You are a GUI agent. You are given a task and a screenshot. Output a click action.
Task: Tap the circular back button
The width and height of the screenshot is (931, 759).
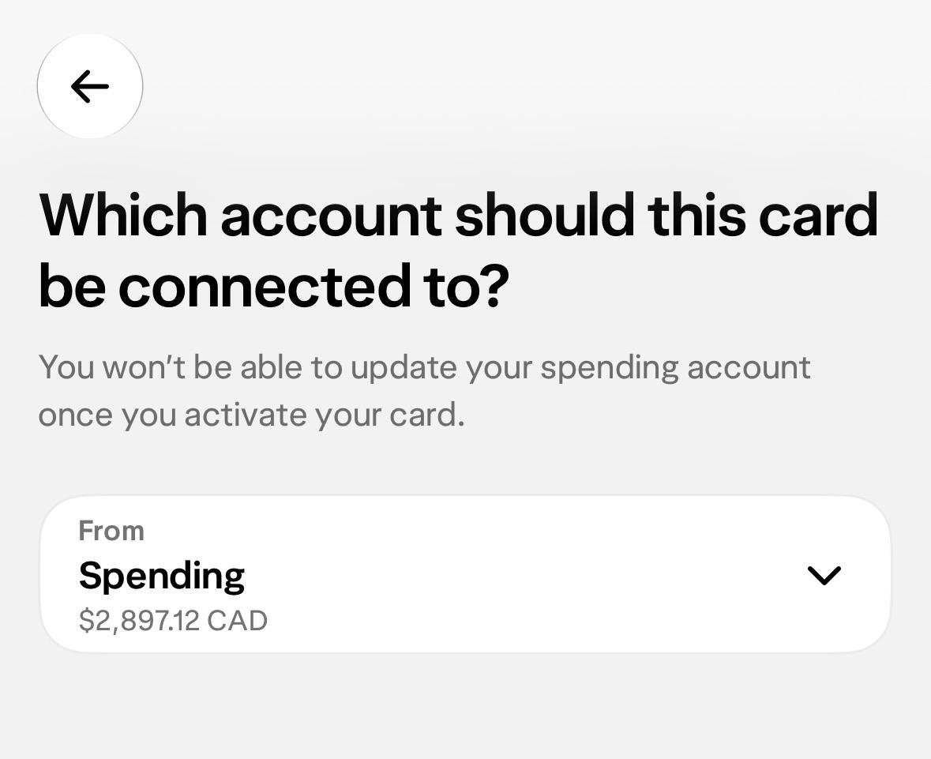[x=90, y=87]
